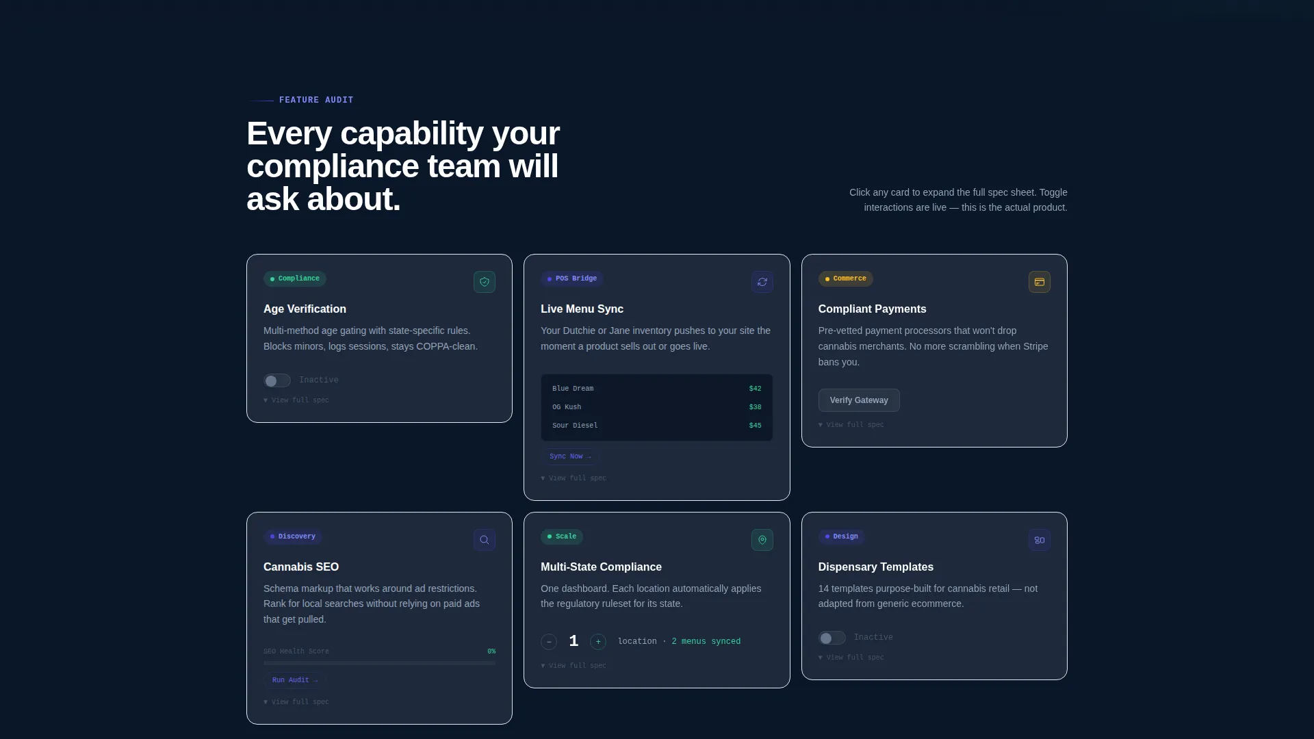Click the OG Kush menu row
This screenshot has height=739, width=1314.
(x=657, y=407)
